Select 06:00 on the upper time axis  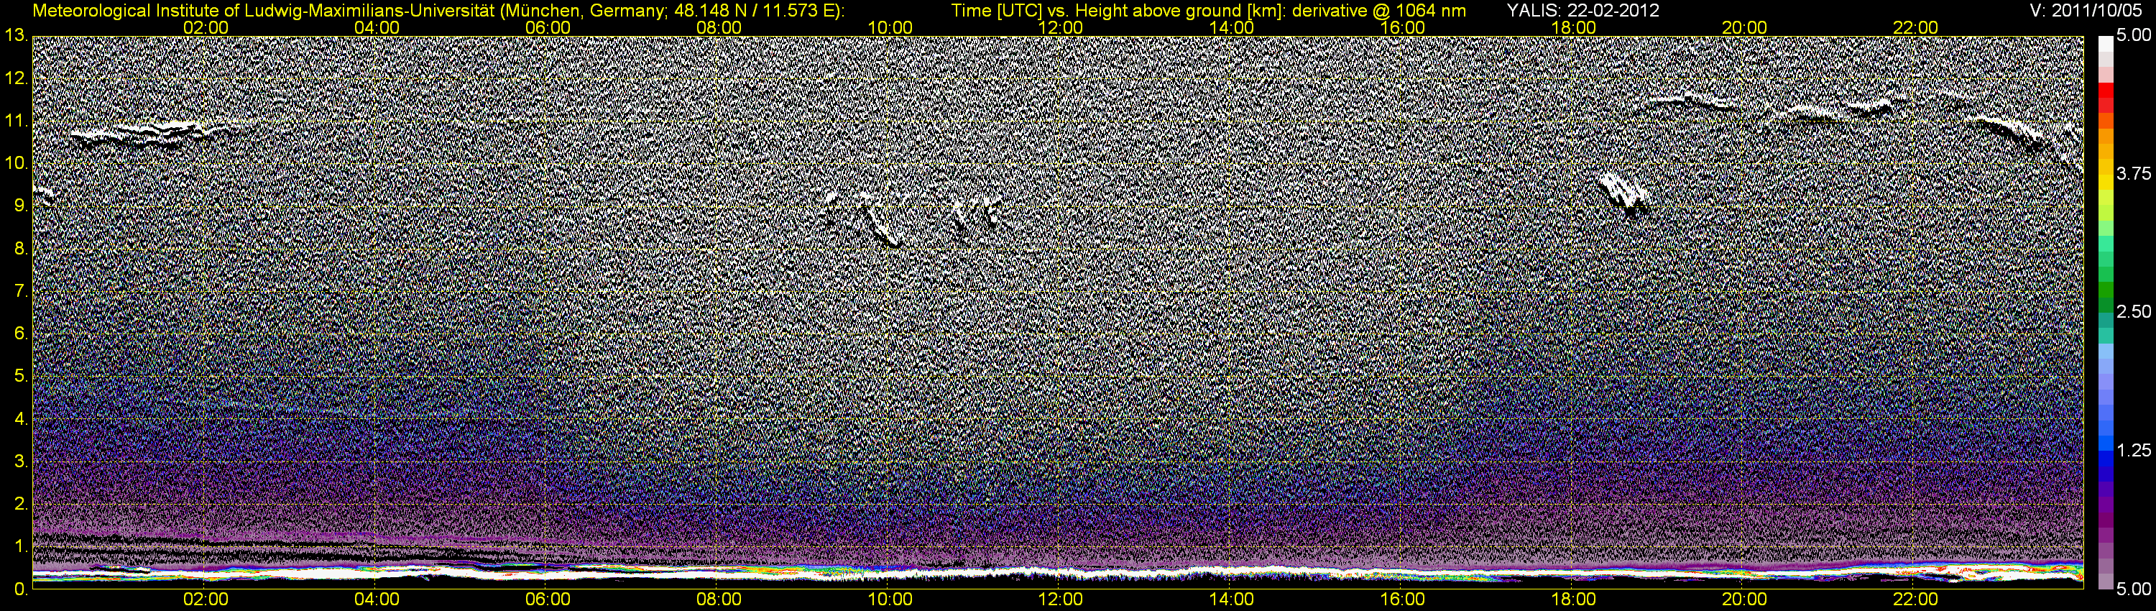(x=548, y=27)
